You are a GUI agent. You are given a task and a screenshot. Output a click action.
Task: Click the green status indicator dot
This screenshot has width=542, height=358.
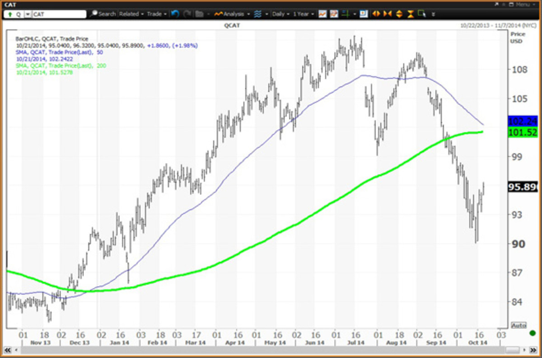click(533, 333)
